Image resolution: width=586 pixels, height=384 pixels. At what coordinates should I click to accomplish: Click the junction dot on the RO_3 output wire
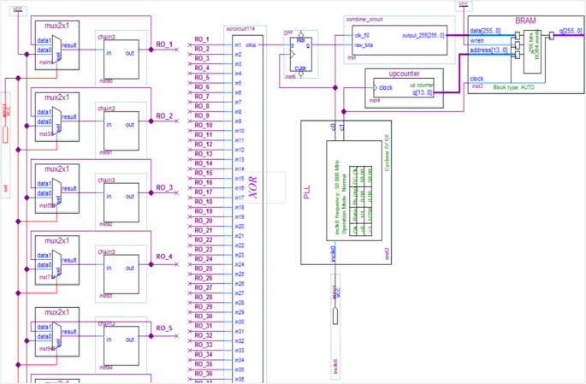point(151,192)
